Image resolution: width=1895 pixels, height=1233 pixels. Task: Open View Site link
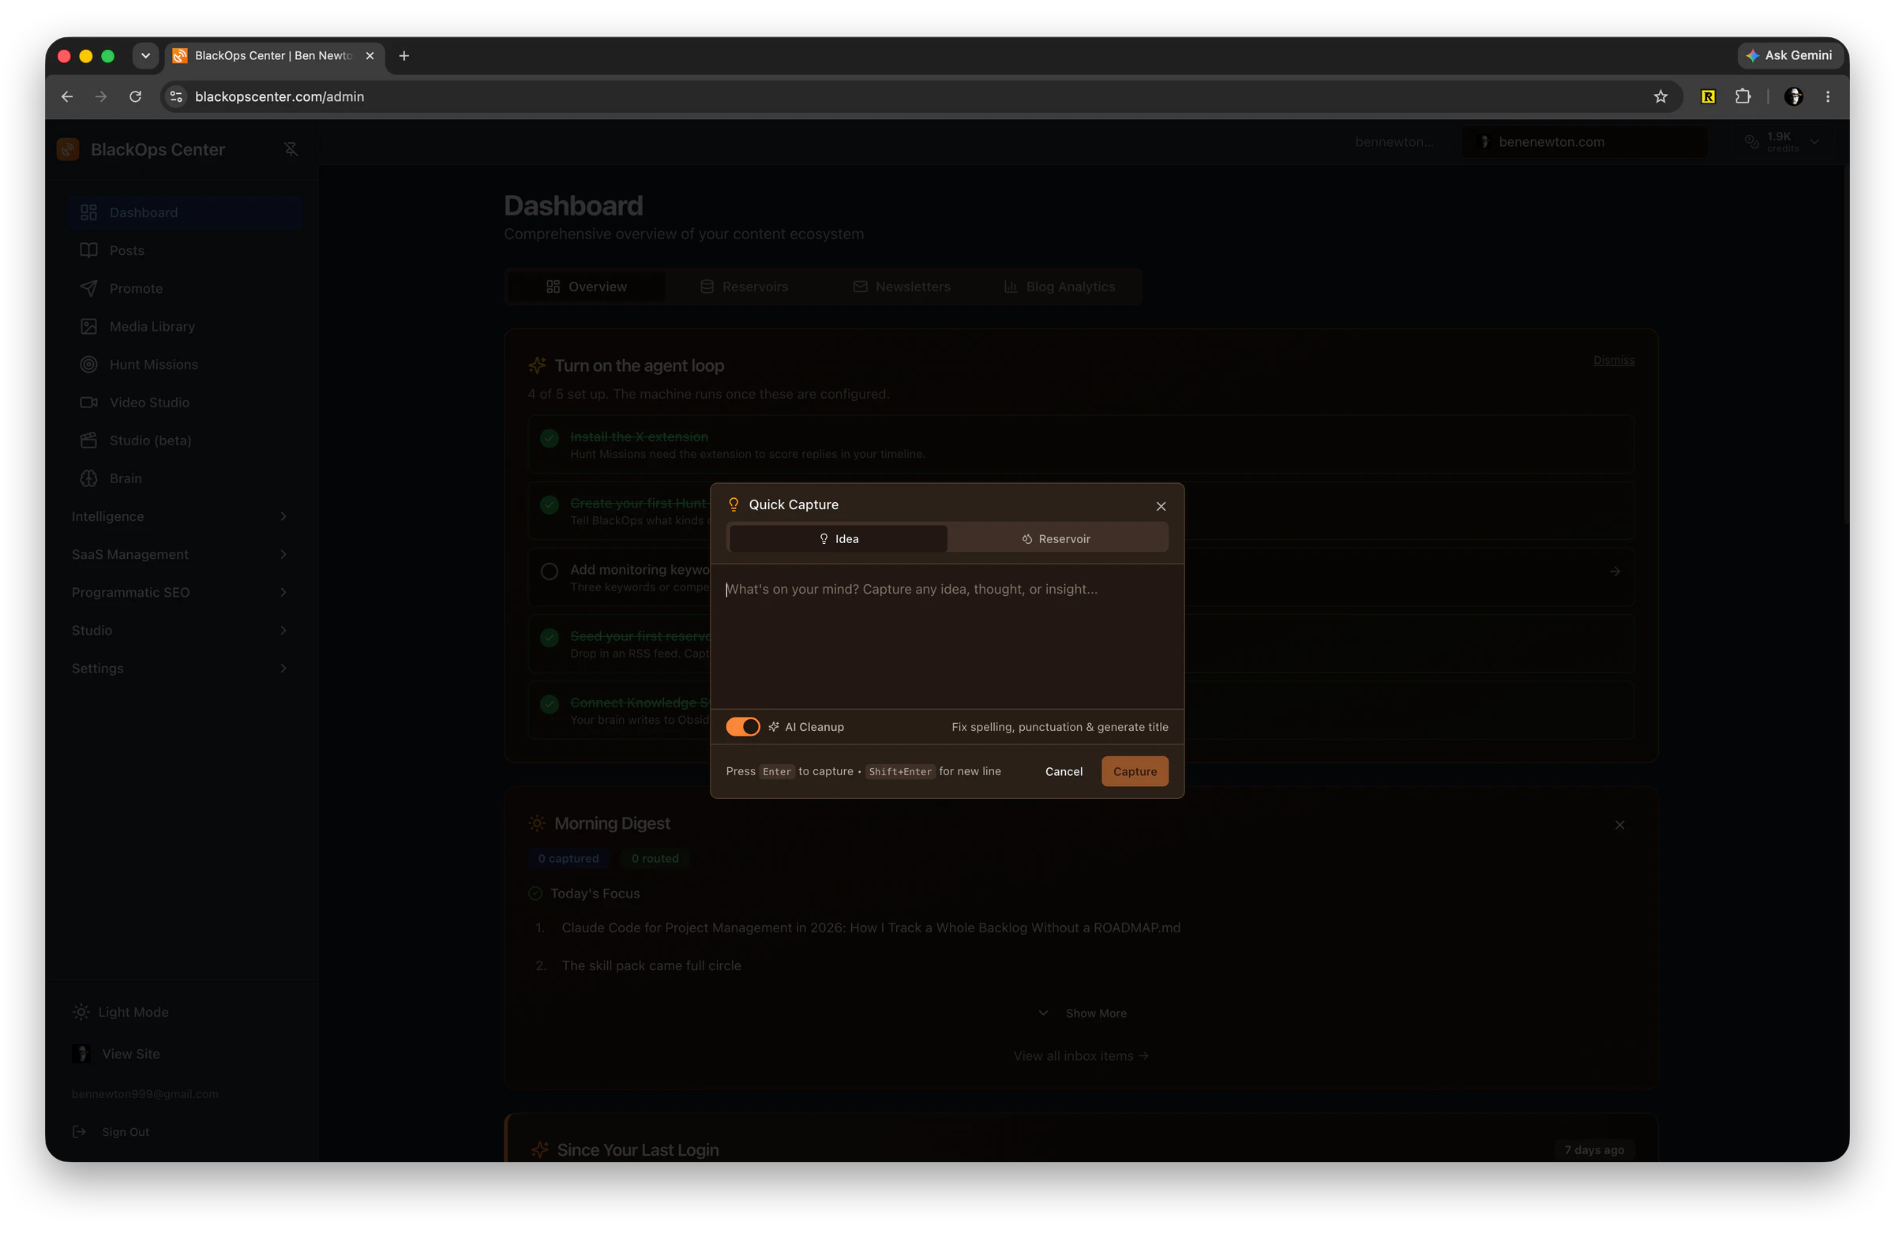click(x=116, y=1054)
